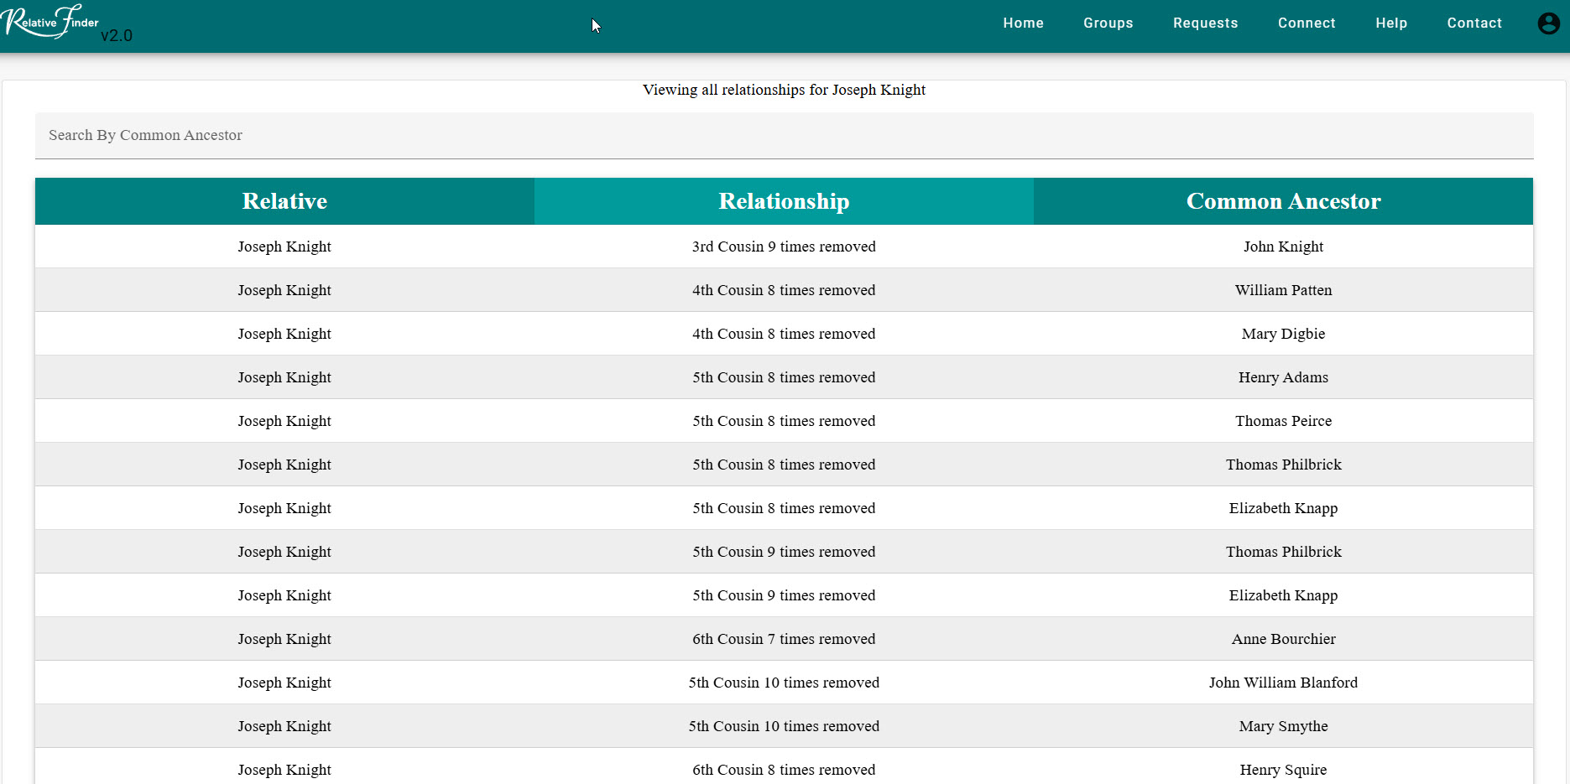1570x784 pixels.
Task: Click Help in the top navigation
Action: click(x=1390, y=23)
